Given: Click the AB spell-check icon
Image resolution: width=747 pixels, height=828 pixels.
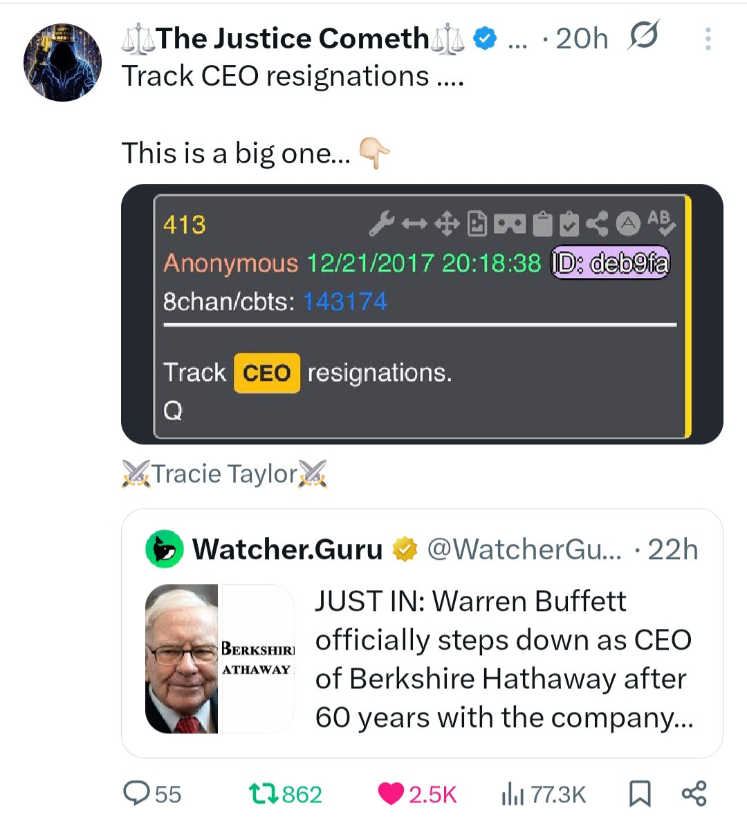Looking at the screenshot, I should pos(661,223).
